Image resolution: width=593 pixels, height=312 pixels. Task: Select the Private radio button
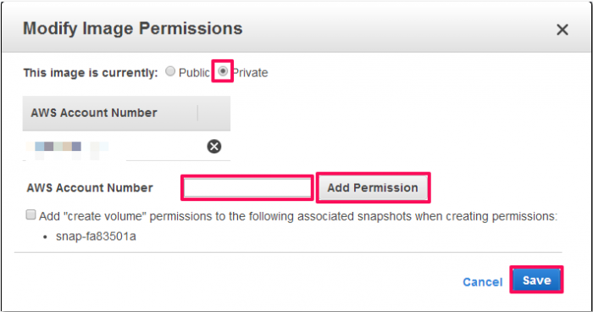(223, 71)
